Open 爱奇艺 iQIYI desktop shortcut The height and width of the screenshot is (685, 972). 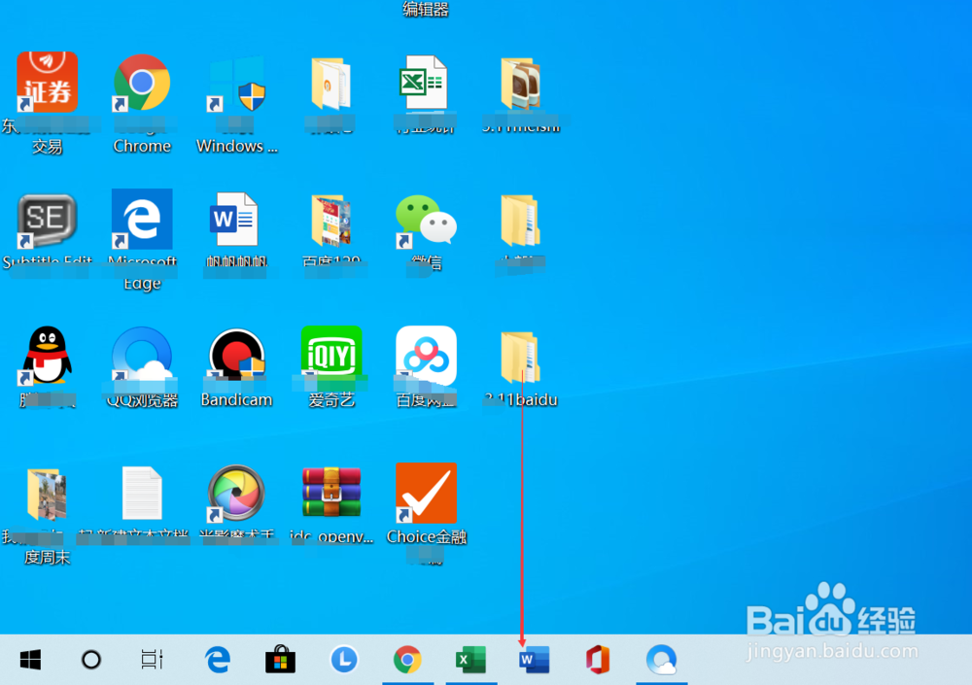331,355
